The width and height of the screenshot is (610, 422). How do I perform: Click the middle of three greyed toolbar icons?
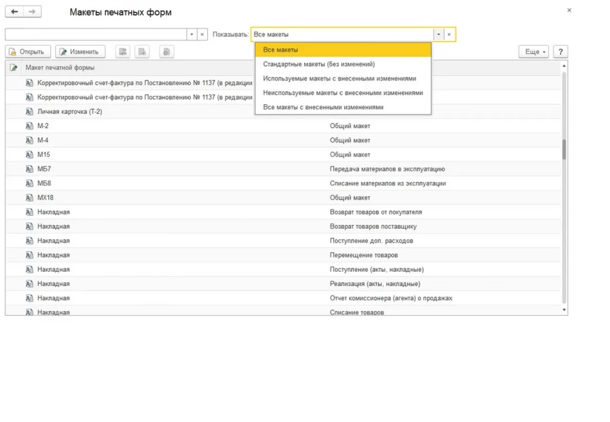coord(142,52)
